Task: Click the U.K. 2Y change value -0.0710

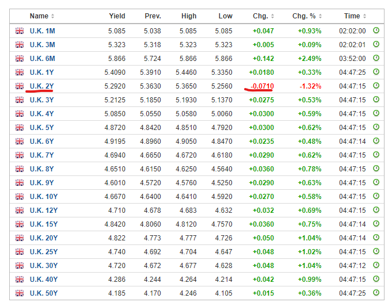Action: (262, 86)
